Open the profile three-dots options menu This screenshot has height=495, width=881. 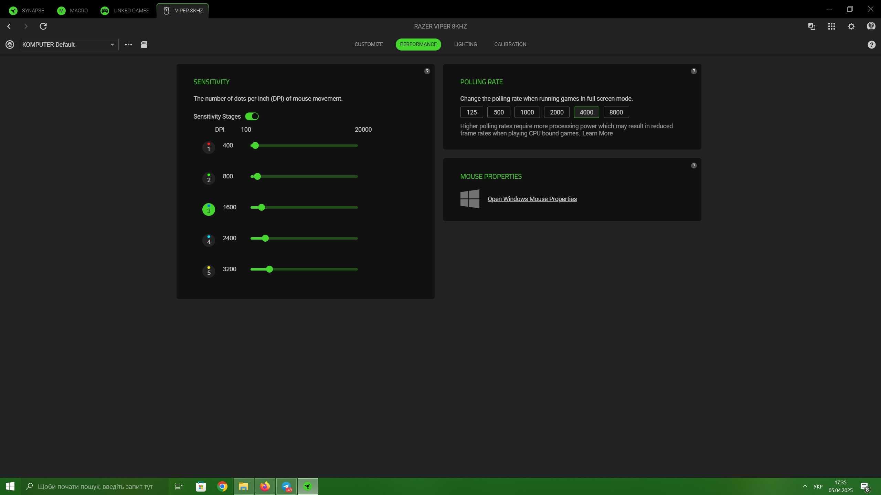pyautogui.click(x=128, y=44)
